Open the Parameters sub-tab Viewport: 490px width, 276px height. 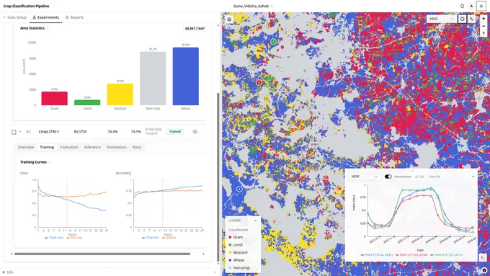point(116,147)
